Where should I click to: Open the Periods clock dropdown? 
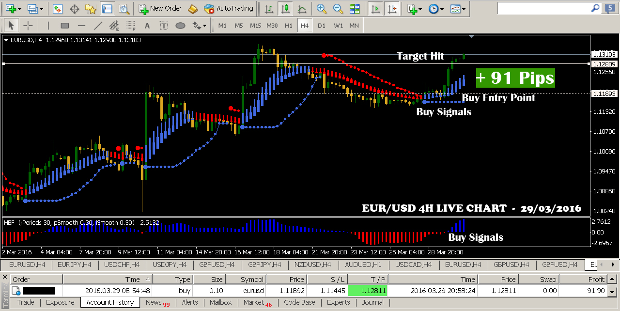tap(436, 9)
